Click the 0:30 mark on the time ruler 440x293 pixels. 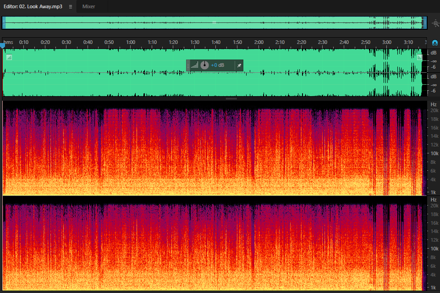coord(66,42)
